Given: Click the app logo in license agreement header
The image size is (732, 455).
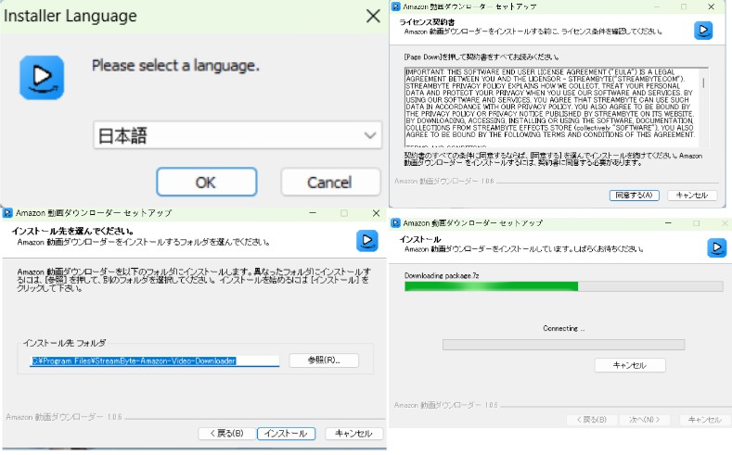Looking at the screenshot, I should click(703, 31).
